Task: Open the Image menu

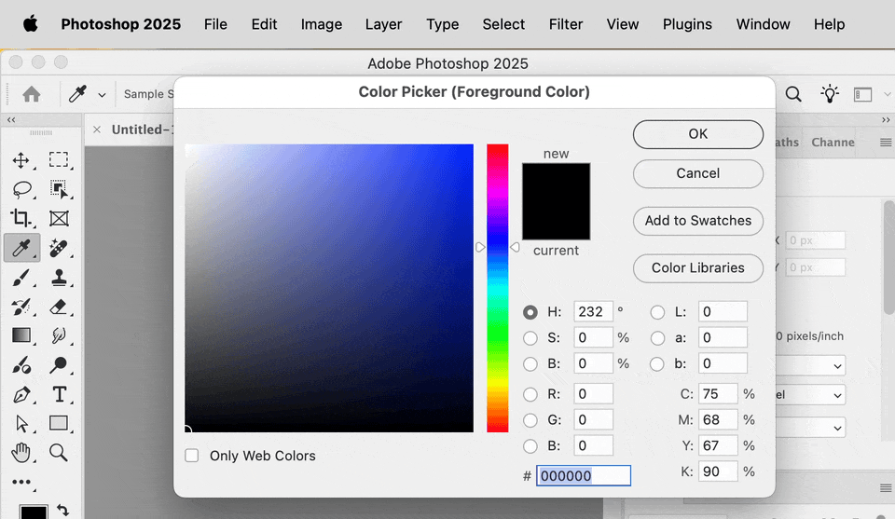Action: (x=322, y=24)
